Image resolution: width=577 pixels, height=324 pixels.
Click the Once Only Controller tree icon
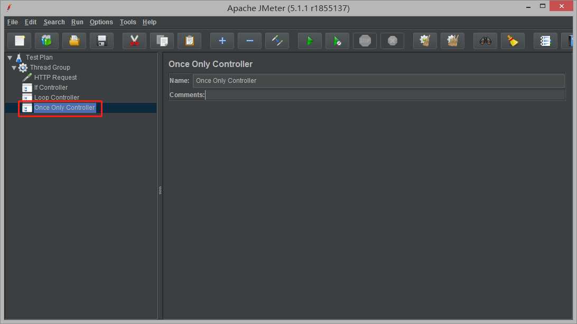click(x=27, y=108)
